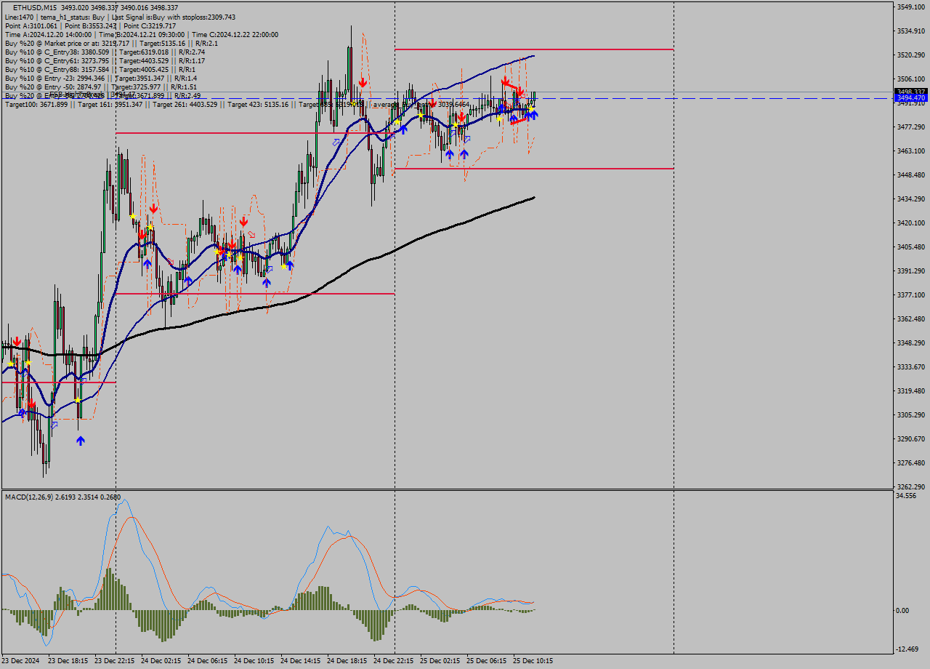Click the current price tag 3498.337
This screenshot has width=930, height=669.
(x=911, y=92)
